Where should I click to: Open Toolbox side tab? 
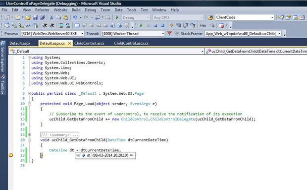(x=2, y=85)
